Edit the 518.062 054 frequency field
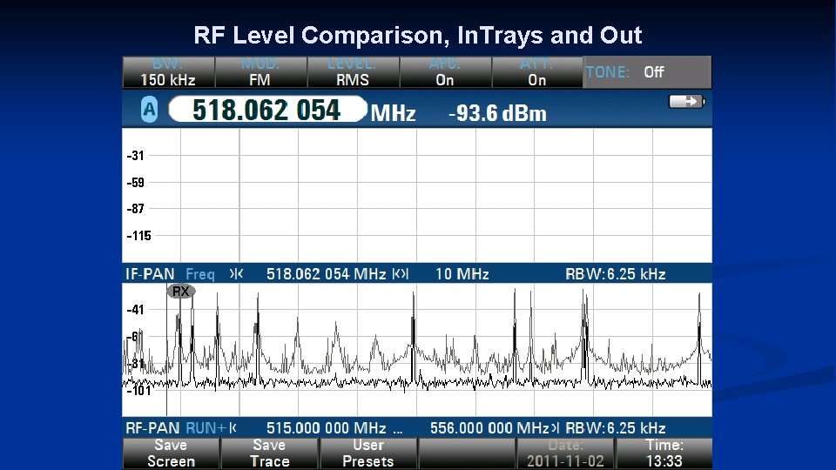Screen dimensions: 836x470 click(267, 110)
